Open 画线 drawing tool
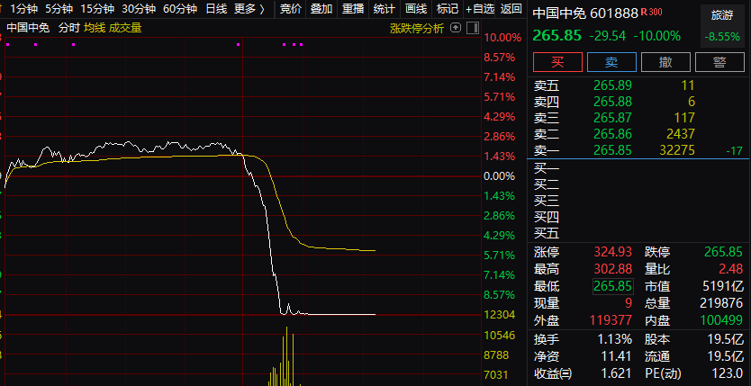The width and height of the screenshot is (751, 386). [416, 9]
